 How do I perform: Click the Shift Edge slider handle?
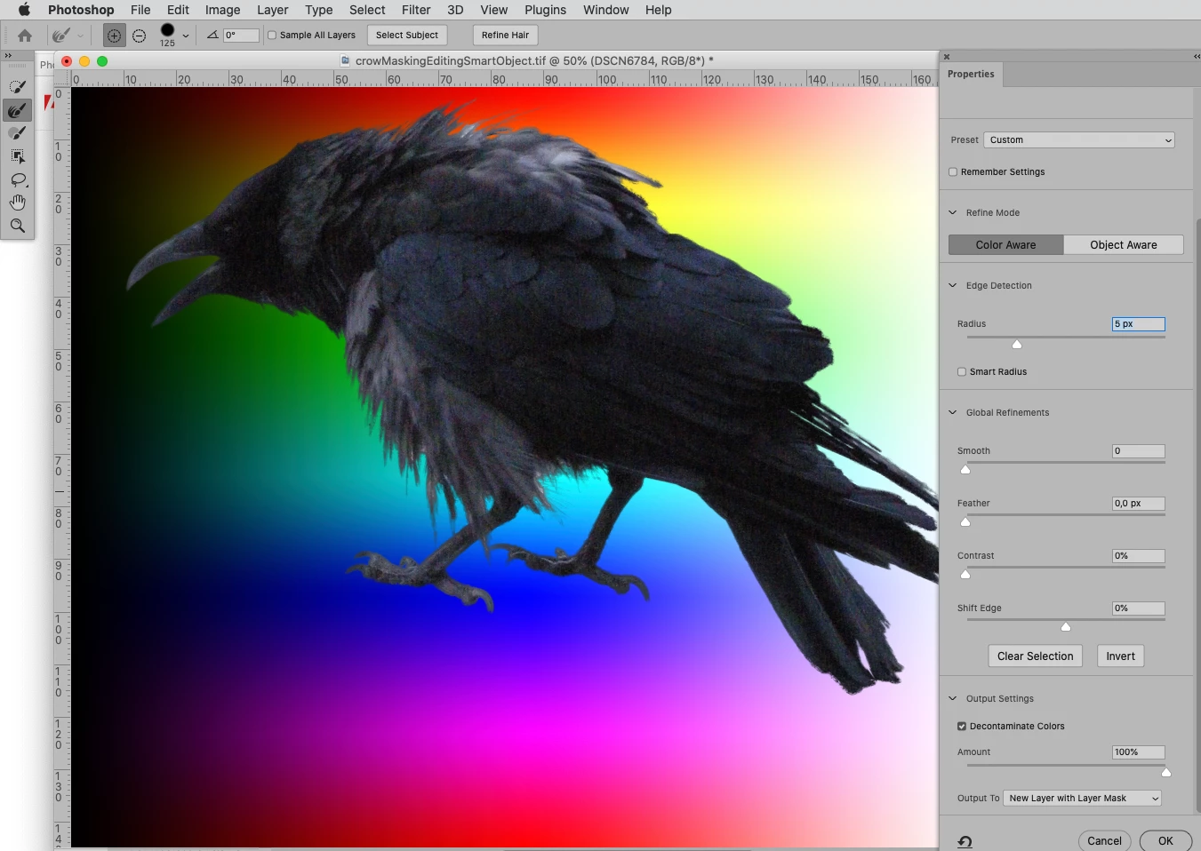[x=1066, y=627]
